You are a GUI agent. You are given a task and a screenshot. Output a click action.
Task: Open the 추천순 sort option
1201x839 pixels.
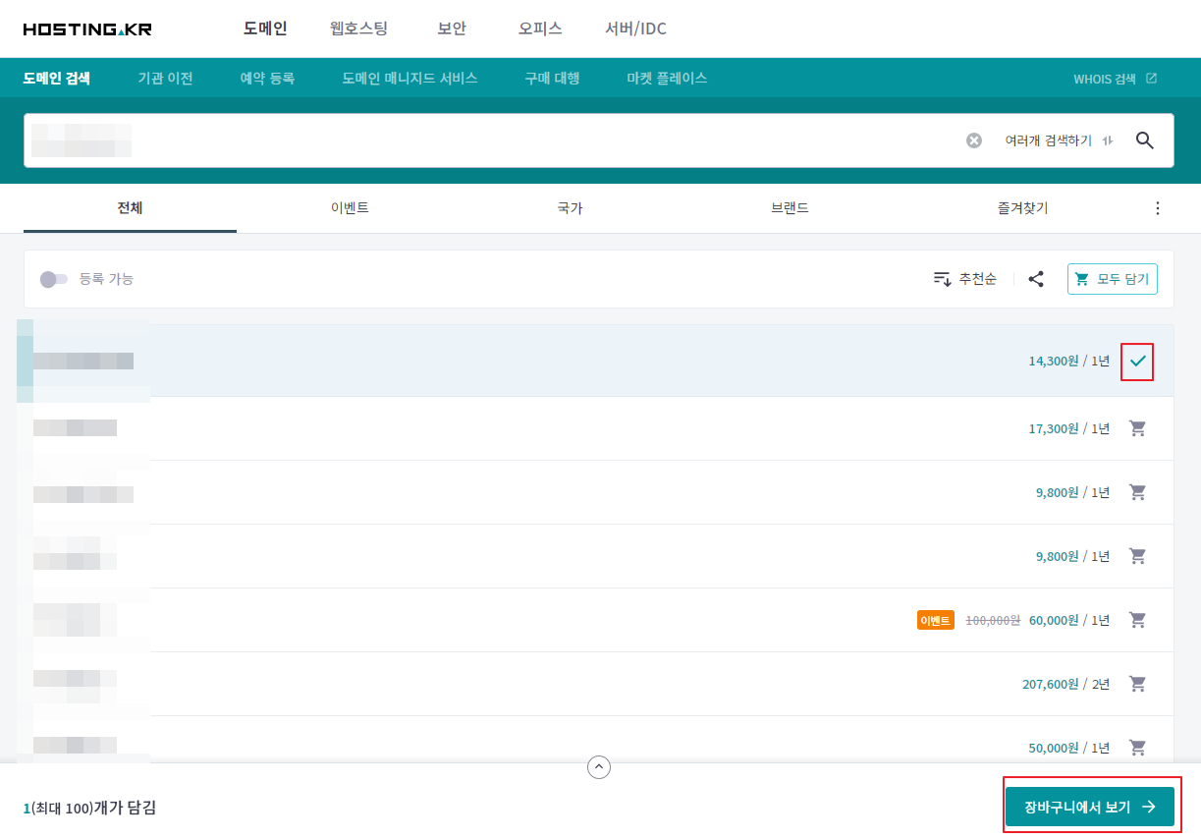tap(964, 279)
